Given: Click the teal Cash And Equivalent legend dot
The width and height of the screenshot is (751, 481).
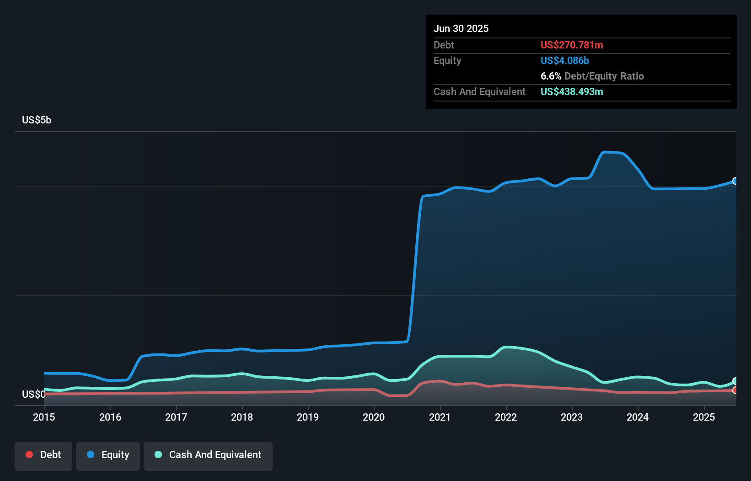Looking at the screenshot, I should pyautogui.click(x=158, y=454).
